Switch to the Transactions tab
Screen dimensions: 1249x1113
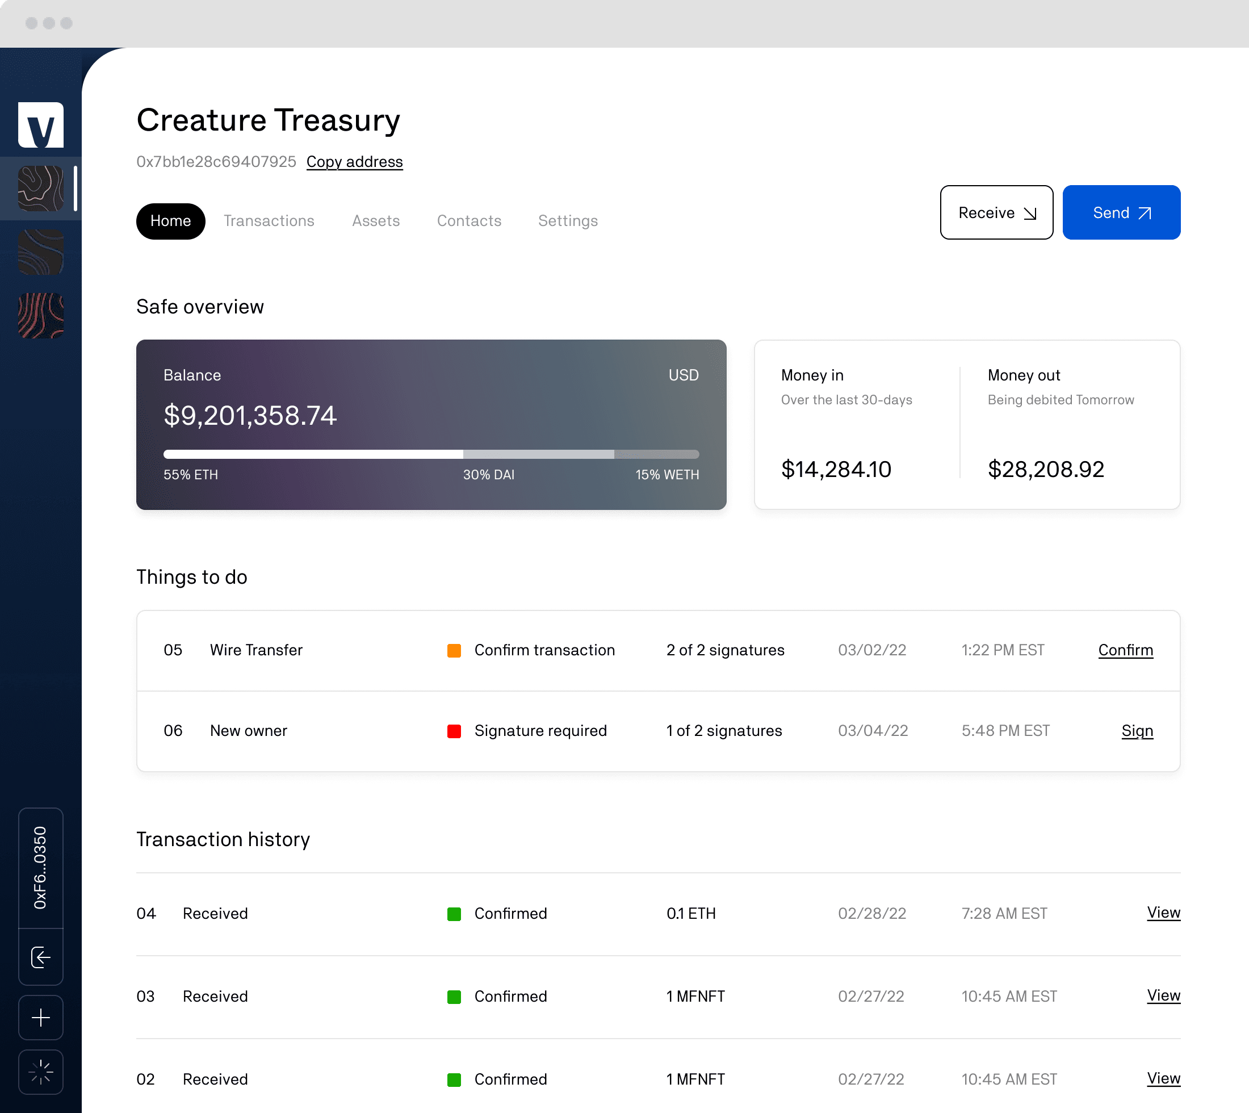[269, 221]
